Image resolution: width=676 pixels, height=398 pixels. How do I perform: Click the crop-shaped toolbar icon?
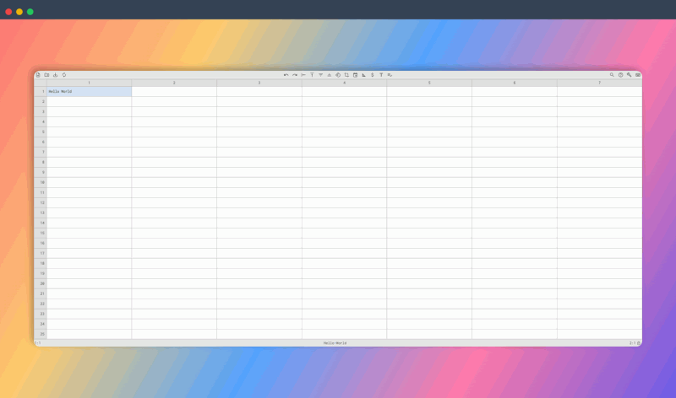[x=346, y=75]
